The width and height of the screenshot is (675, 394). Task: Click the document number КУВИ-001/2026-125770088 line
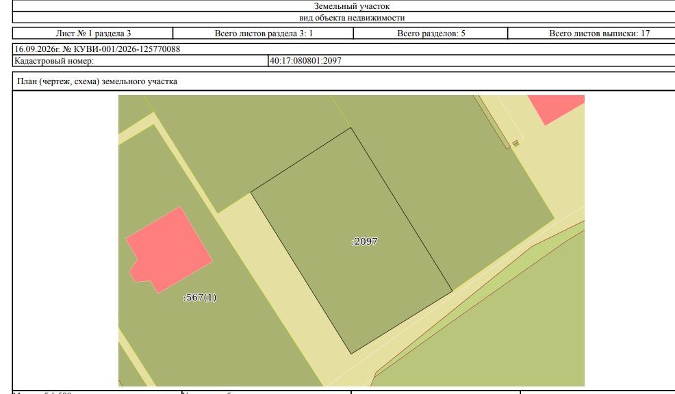(97, 49)
